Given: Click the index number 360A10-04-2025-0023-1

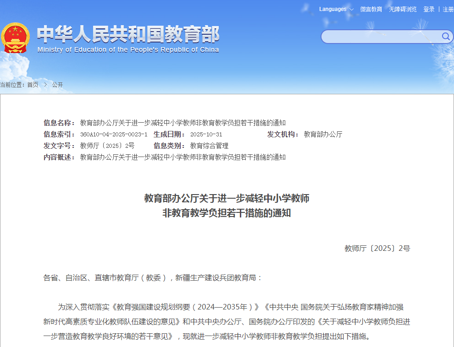Looking at the screenshot, I should point(114,135).
